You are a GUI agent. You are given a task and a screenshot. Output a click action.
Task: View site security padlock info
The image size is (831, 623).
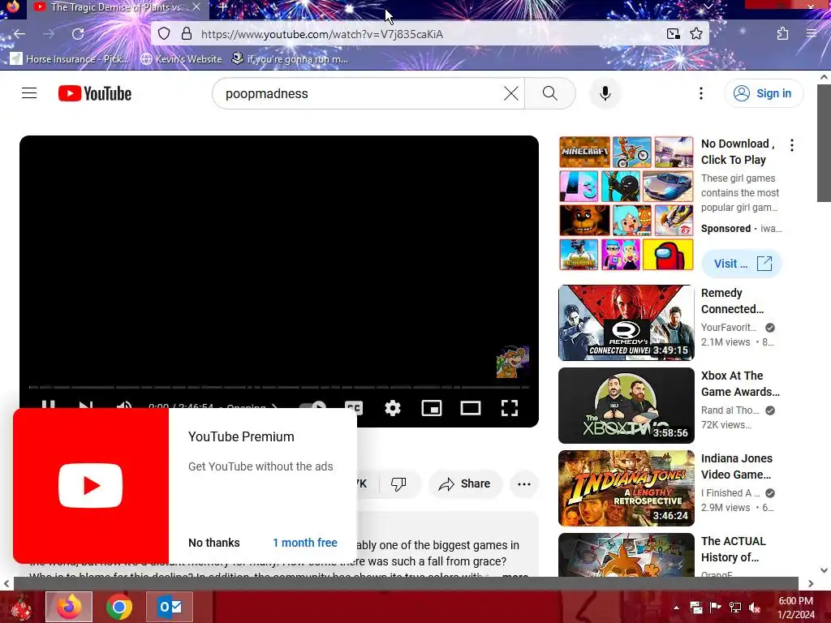[x=187, y=34]
